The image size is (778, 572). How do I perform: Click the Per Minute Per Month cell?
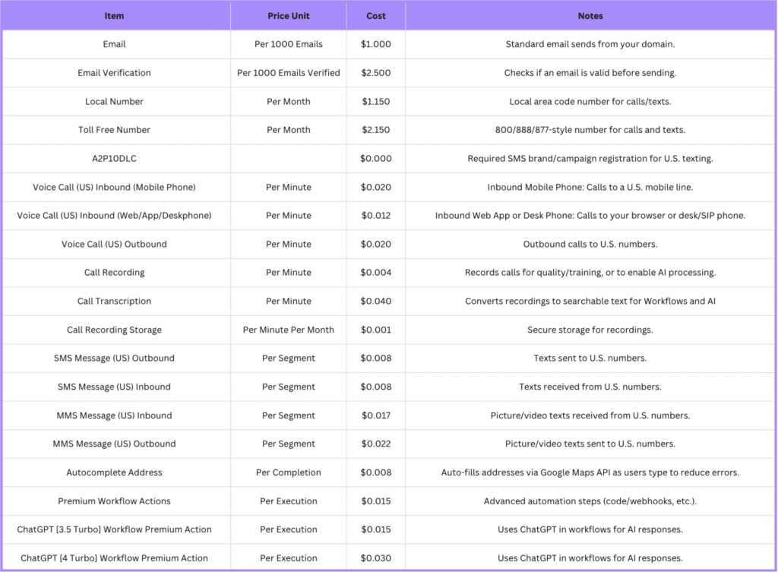click(288, 330)
